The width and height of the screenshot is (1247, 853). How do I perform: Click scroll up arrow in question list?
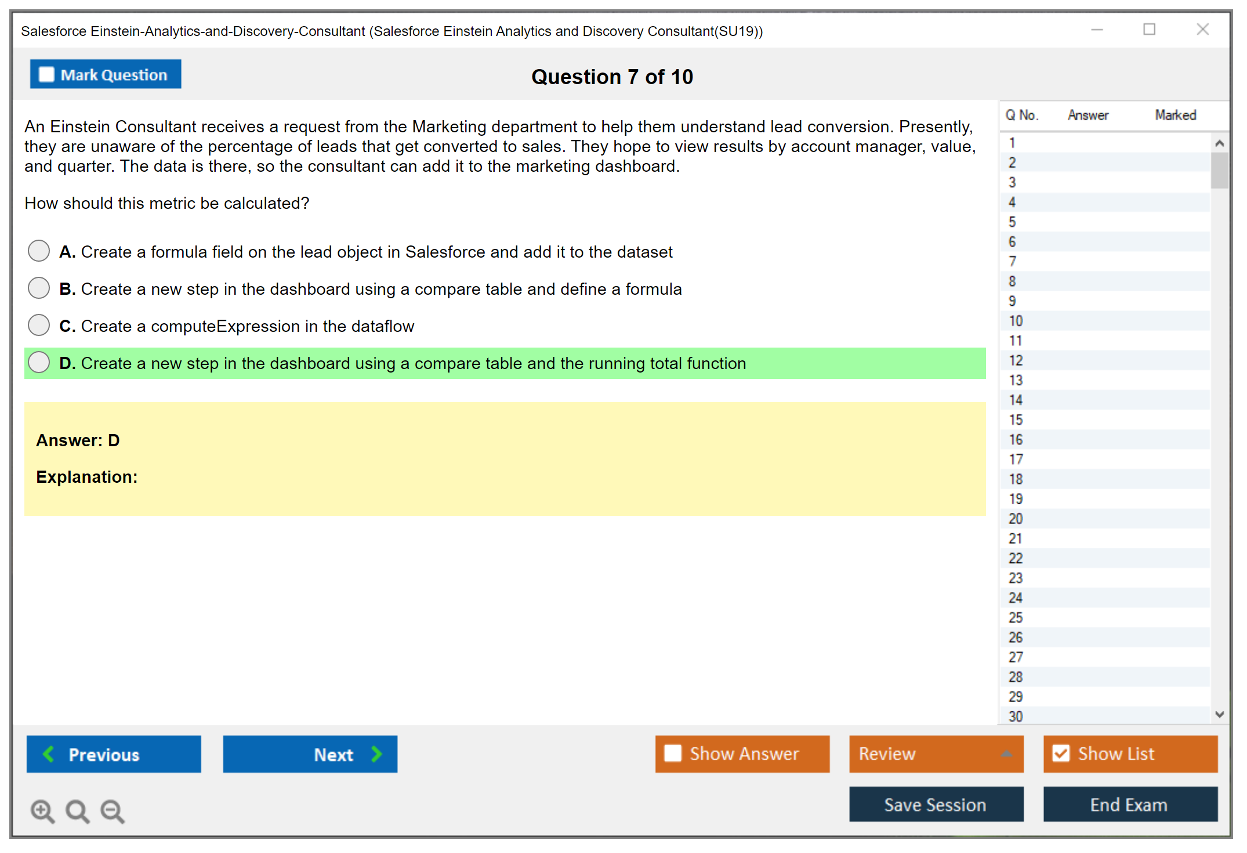pyautogui.click(x=1219, y=143)
